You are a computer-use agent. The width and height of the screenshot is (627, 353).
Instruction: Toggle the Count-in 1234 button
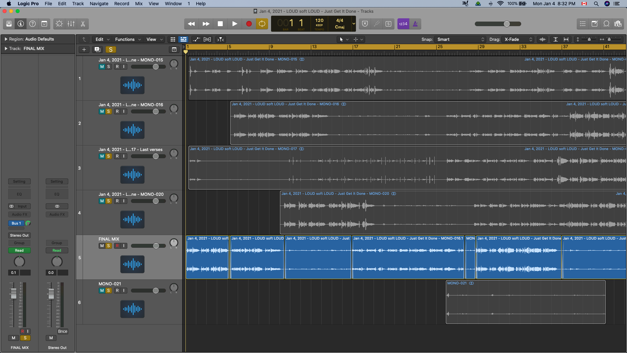coord(403,24)
